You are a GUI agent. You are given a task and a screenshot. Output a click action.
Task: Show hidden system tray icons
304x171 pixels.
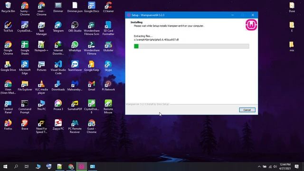(259, 167)
